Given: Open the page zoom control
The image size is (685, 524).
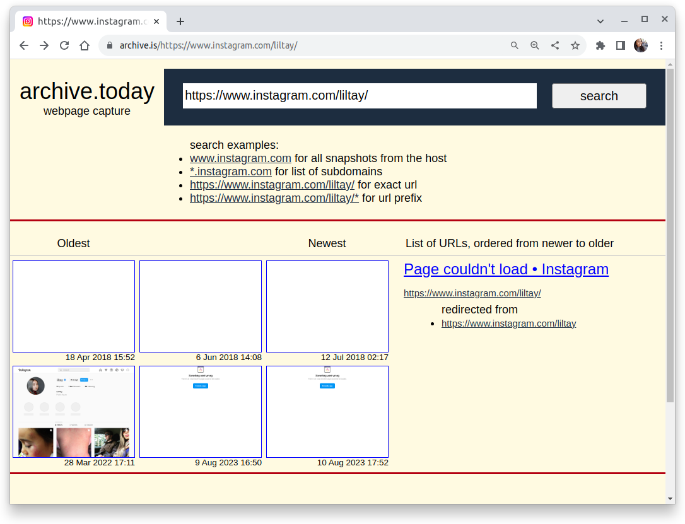Looking at the screenshot, I should pos(535,45).
